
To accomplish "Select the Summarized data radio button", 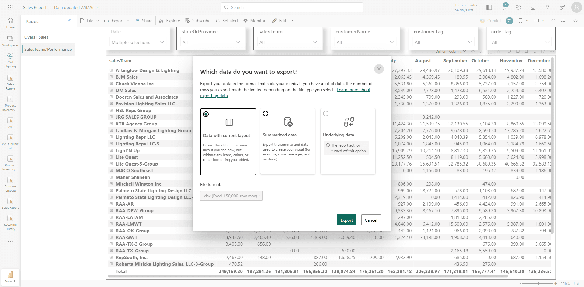I will pos(266,114).
